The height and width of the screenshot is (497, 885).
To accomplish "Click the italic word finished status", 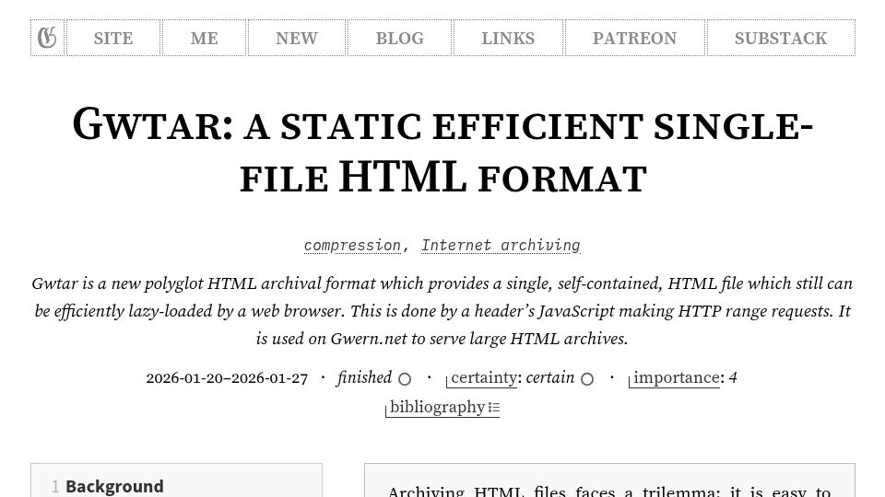I will [365, 377].
